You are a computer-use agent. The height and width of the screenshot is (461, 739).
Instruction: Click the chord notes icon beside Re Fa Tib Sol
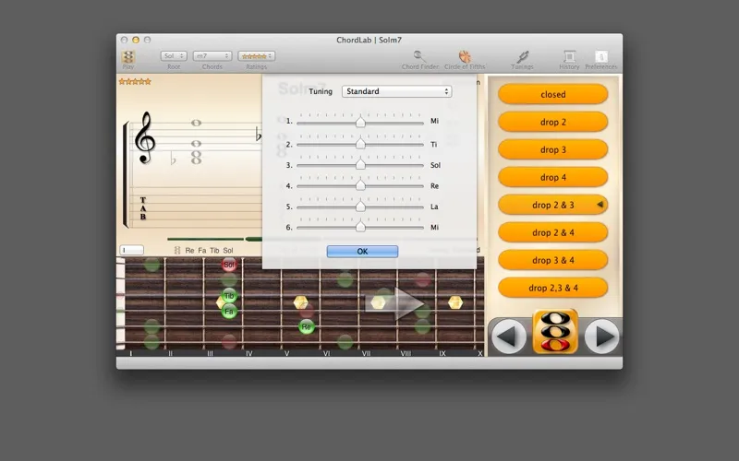pyautogui.click(x=177, y=250)
